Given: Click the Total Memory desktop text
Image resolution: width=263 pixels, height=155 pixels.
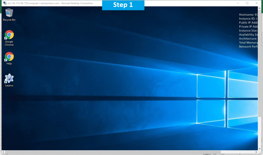Looking at the screenshot, I should (x=248, y=43).
